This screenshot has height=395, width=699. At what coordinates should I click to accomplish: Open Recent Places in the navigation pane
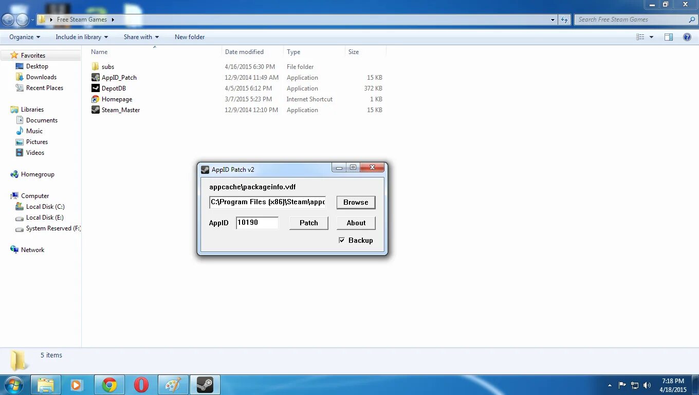pos(45,88)
